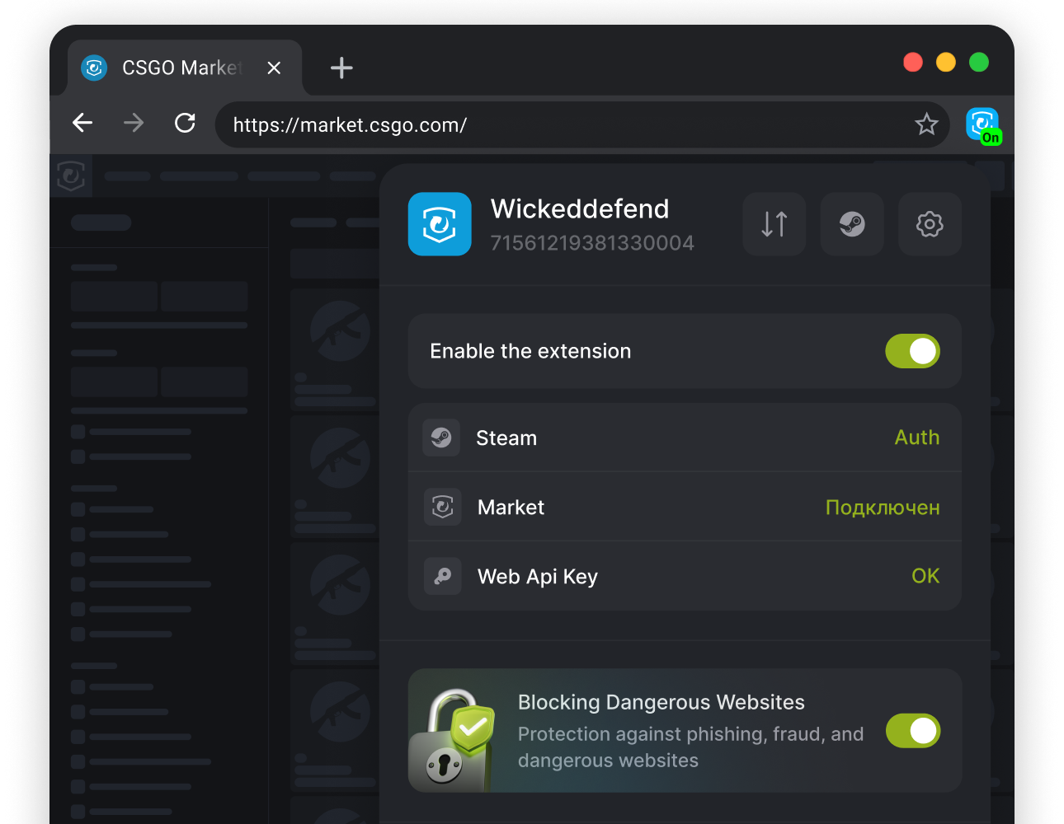The height and width of the screenshot is (824, 1064).
Task: Click the Market row icon
Action: tap(442, 507)
